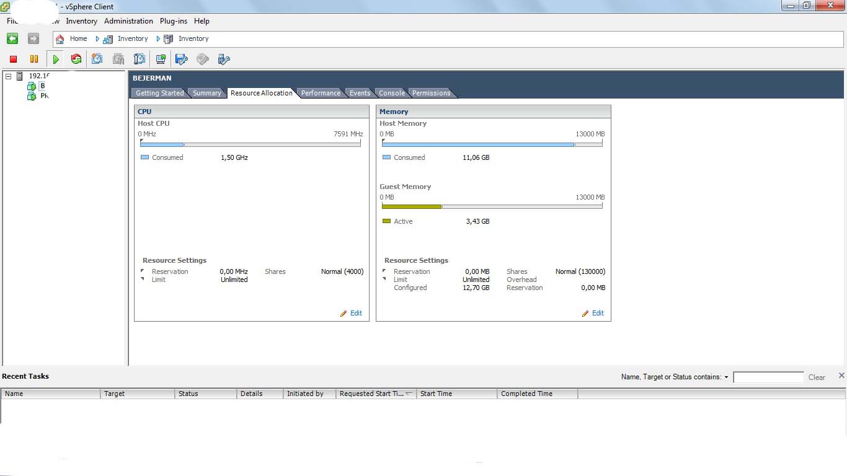Open the Name, Target or Status filter dropdown
Screen dimensions: 847x476
(x=726, y=377)
